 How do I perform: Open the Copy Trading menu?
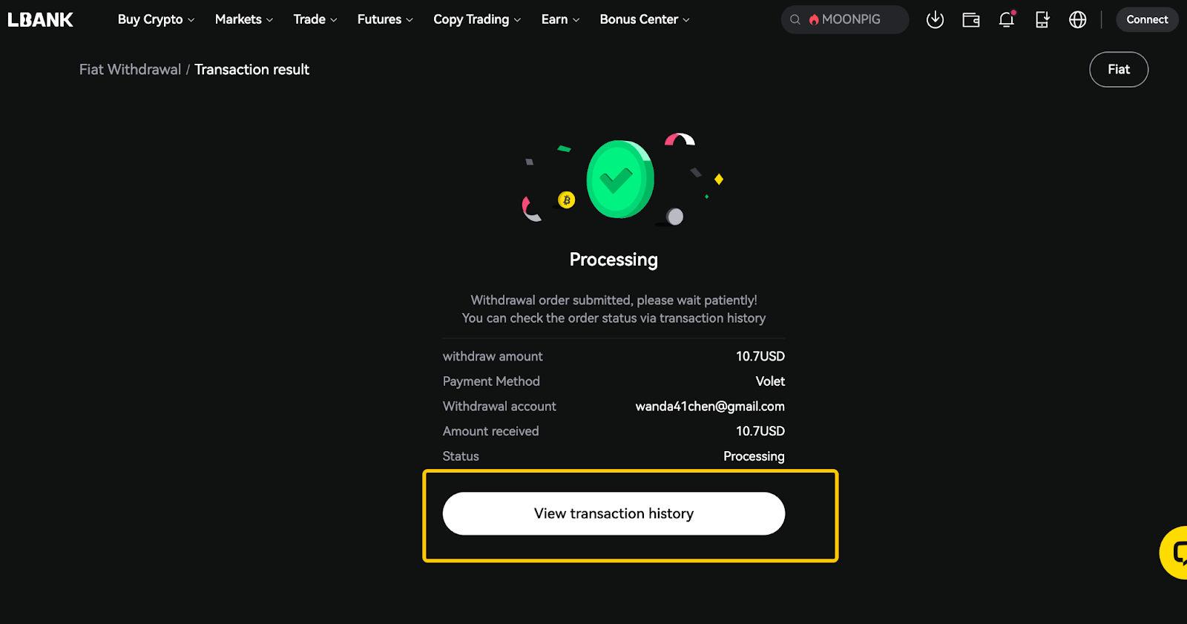[x=477, y=19]
